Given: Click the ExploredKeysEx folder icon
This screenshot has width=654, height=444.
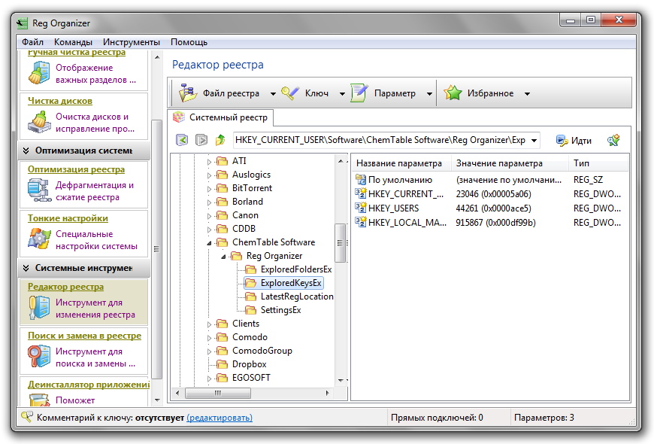Looking at the screenshot, I should [x=250, y=283].
